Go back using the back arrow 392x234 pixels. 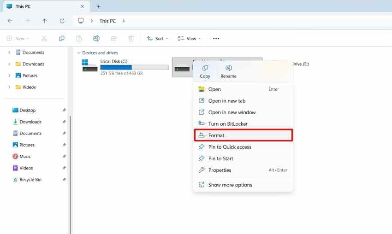click(x=10, y=21)
